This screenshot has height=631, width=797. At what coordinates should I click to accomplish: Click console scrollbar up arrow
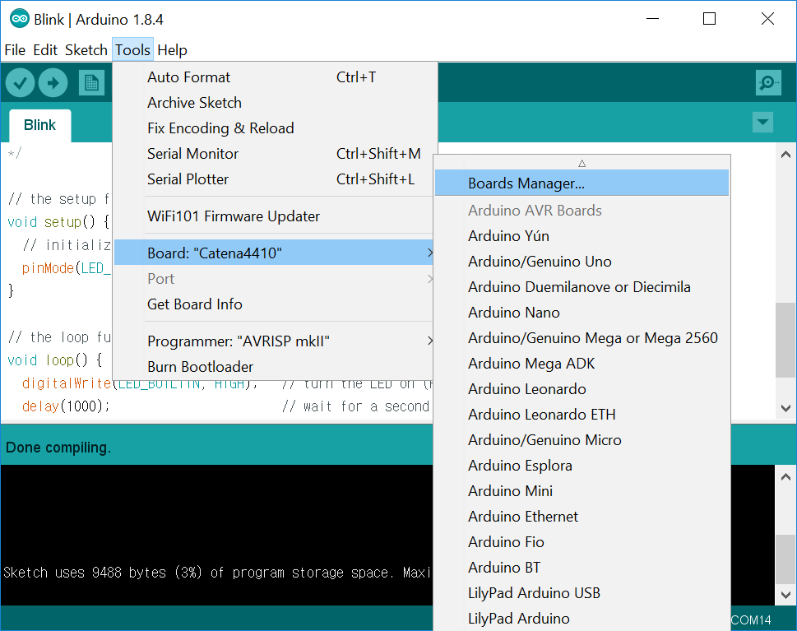click(785, 477)
